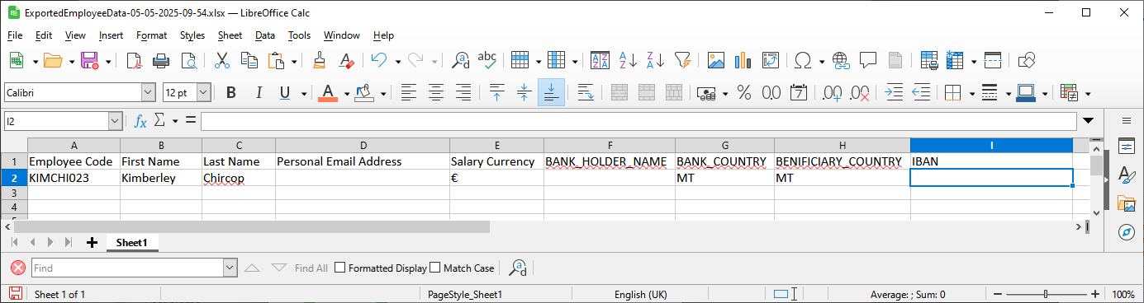Click the Cut scissors icon

(x=221, y=60)
